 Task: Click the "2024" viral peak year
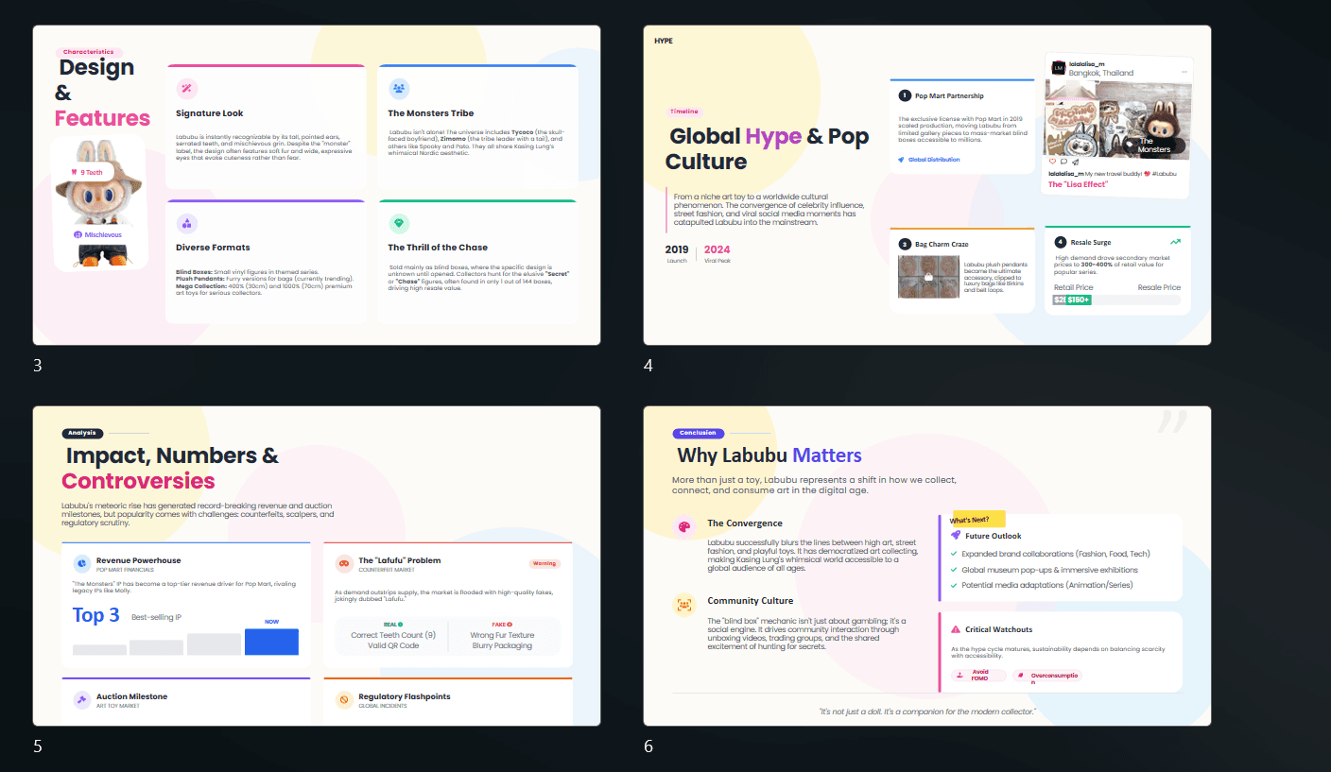[x=717, y=249]
